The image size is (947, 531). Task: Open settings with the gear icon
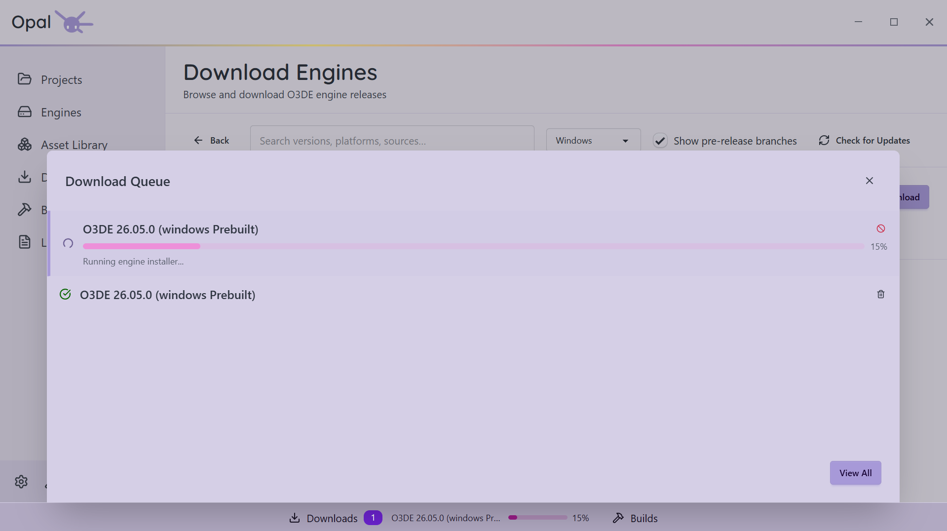coord(21,481)
